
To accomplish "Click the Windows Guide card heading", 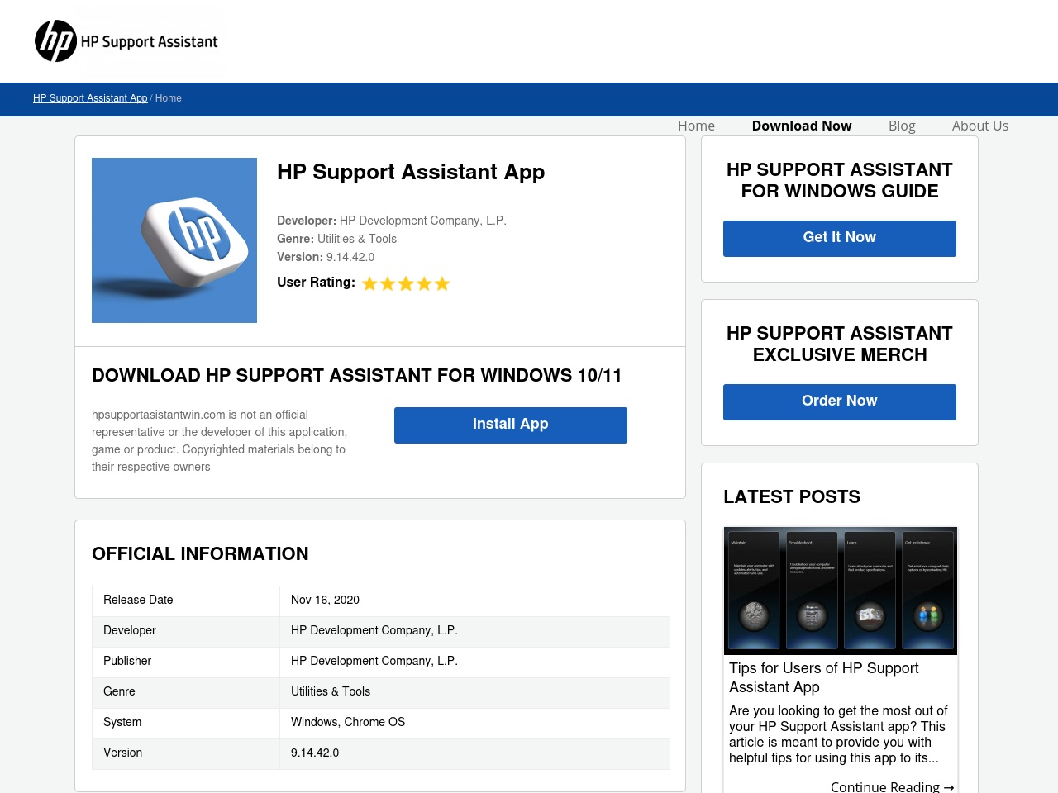I will 840,180.
